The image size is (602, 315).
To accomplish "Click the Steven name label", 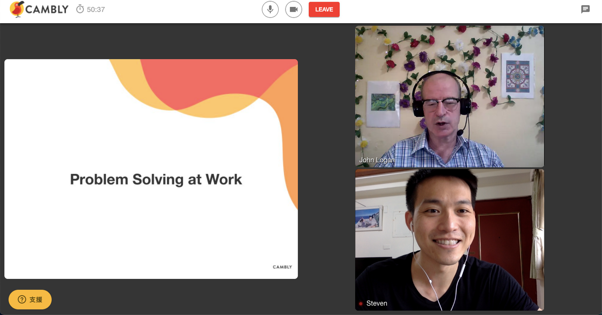I will tap(377, 303).
